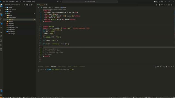Screen dimensions: 175x98
Task: Open launch profile dropdown beside New Terminal
Action: 162,67
